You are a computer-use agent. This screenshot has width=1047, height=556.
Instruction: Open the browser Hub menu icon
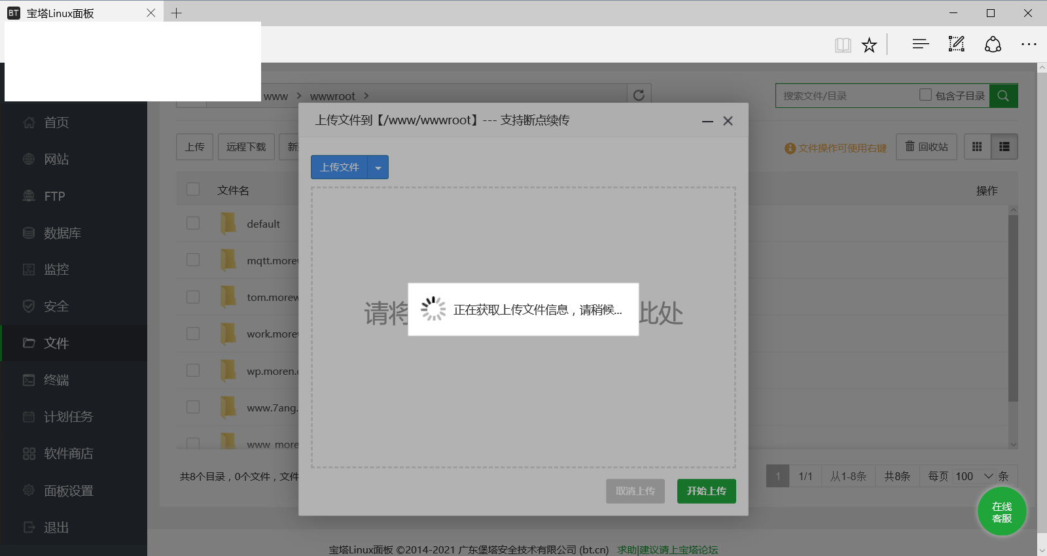[921, 44]
